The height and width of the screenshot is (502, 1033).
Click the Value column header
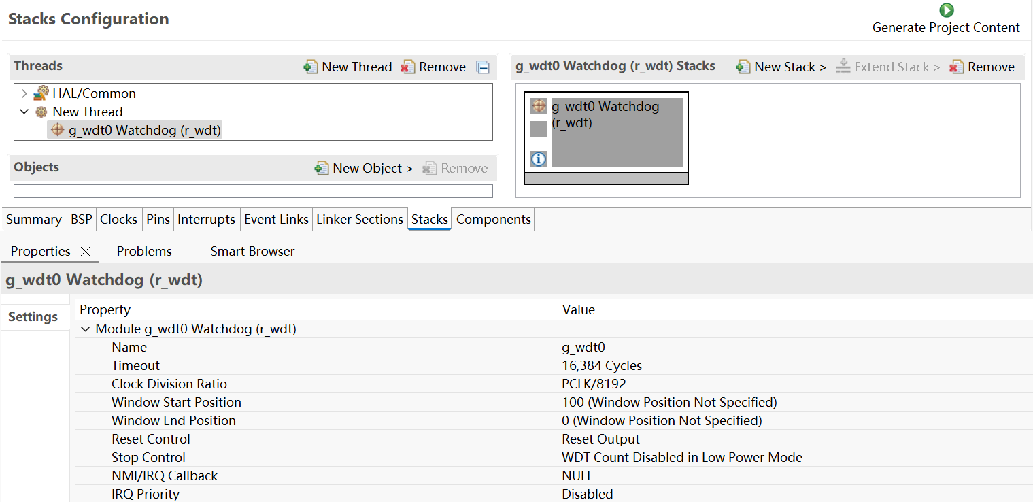tap(579, 310)
